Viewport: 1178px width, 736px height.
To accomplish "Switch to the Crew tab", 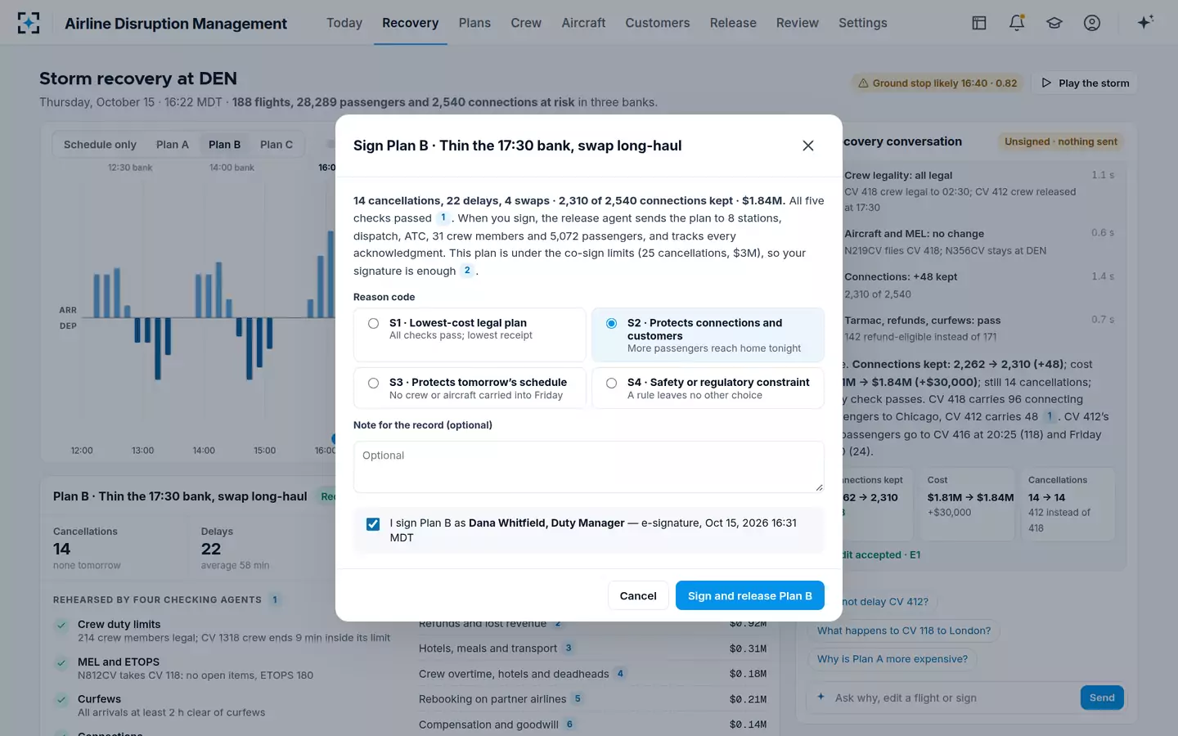I will click(526, 23).
